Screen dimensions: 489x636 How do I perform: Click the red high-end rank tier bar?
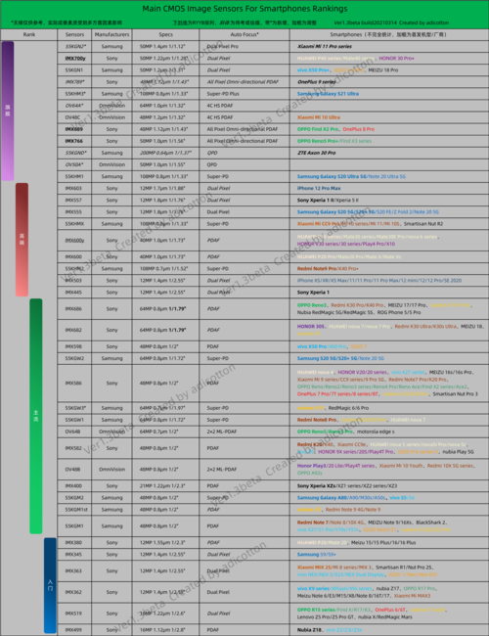pyautogui.click(x=22, y=240)
